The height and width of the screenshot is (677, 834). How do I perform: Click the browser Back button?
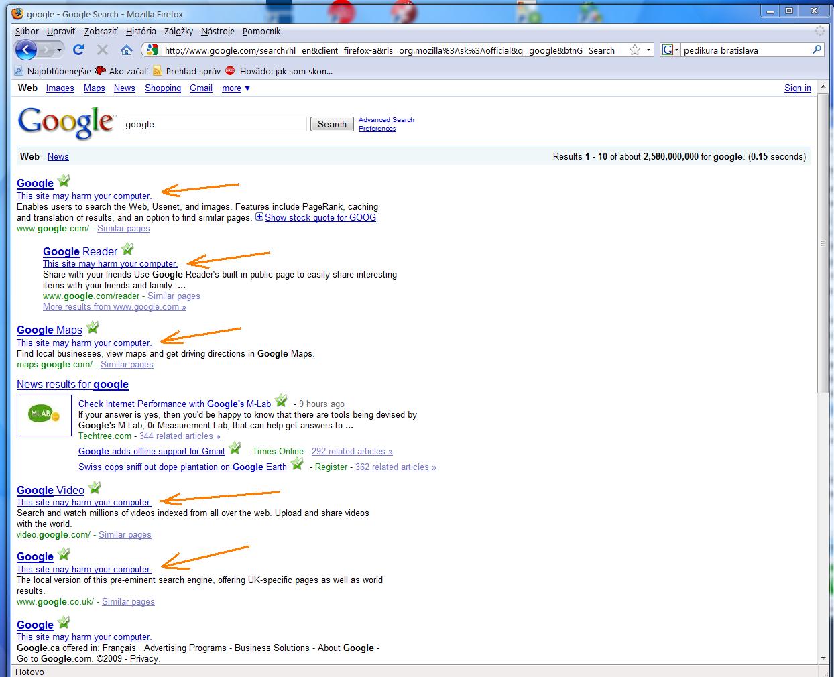[25, 50]
